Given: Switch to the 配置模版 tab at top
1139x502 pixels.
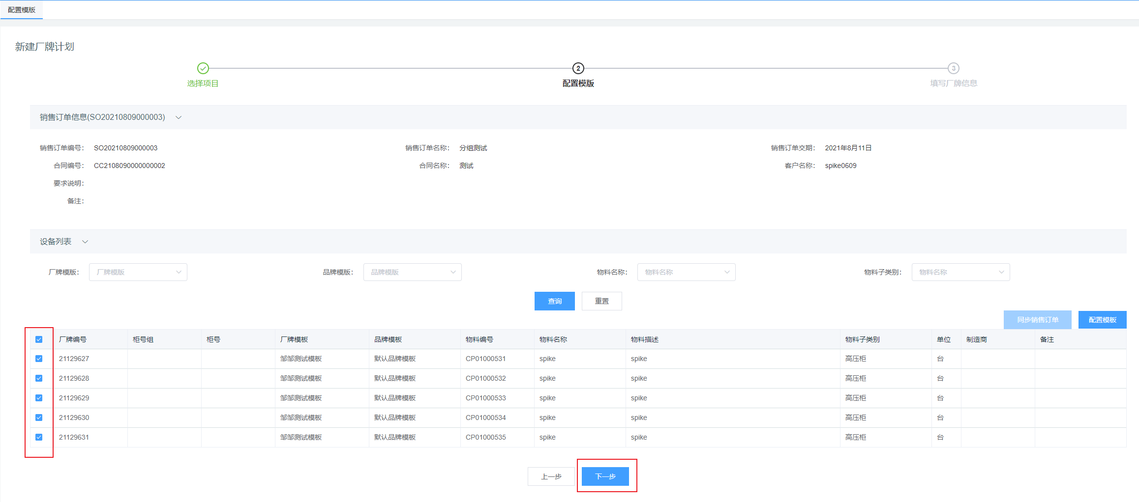Looking at the screenshot, I should (22, 10).
